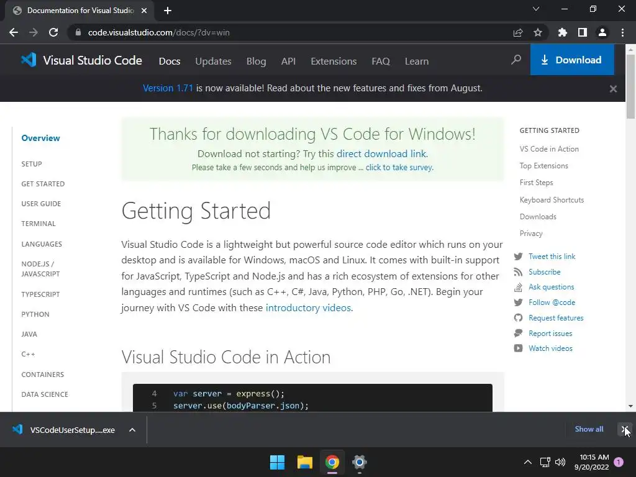Open the Learn nav item

pyautogui.click(x=417, y=61)
